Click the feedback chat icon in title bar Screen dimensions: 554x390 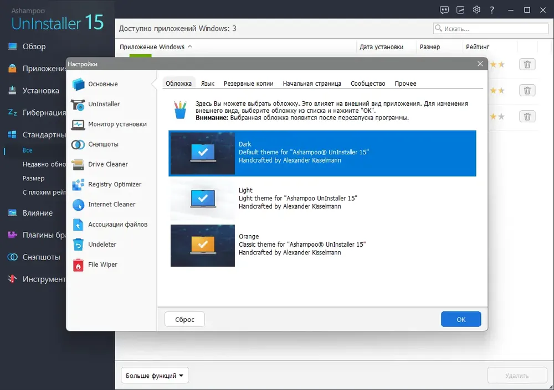(x=444, y=9)
